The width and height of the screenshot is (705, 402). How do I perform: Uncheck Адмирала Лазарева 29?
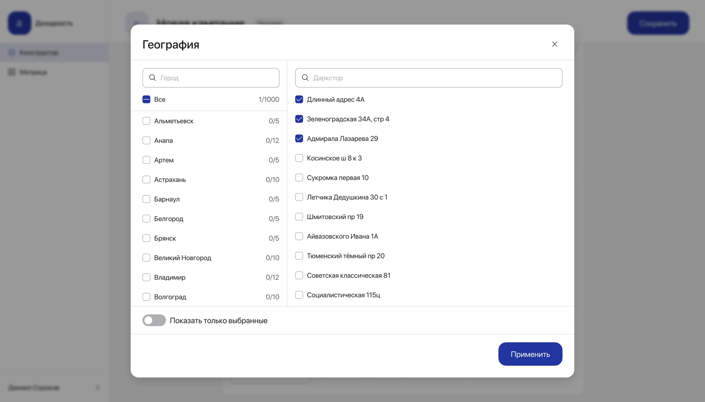[299, 138]
